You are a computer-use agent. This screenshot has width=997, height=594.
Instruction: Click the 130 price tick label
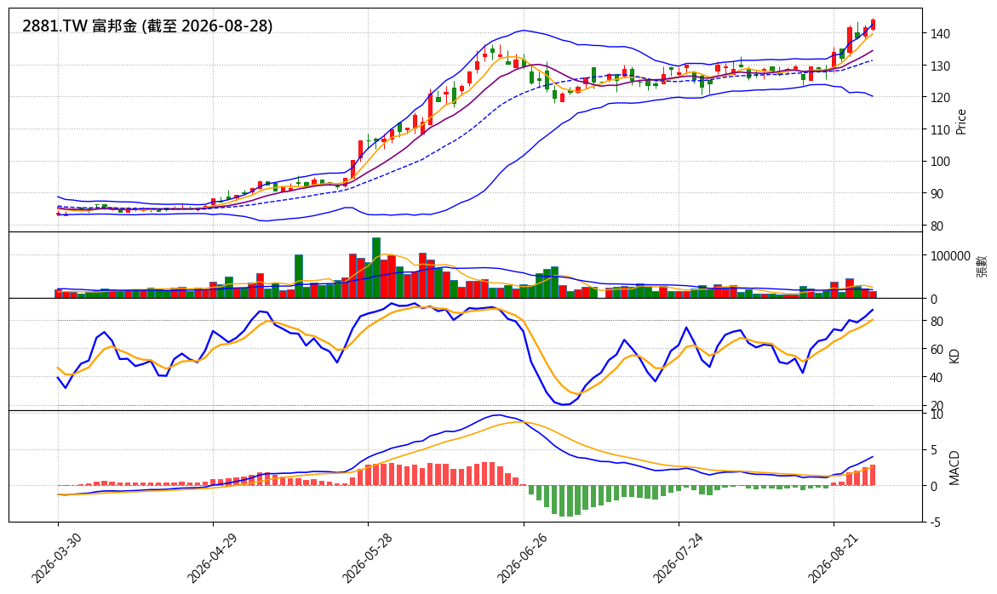pyautogui.click(x=940, y=66)
